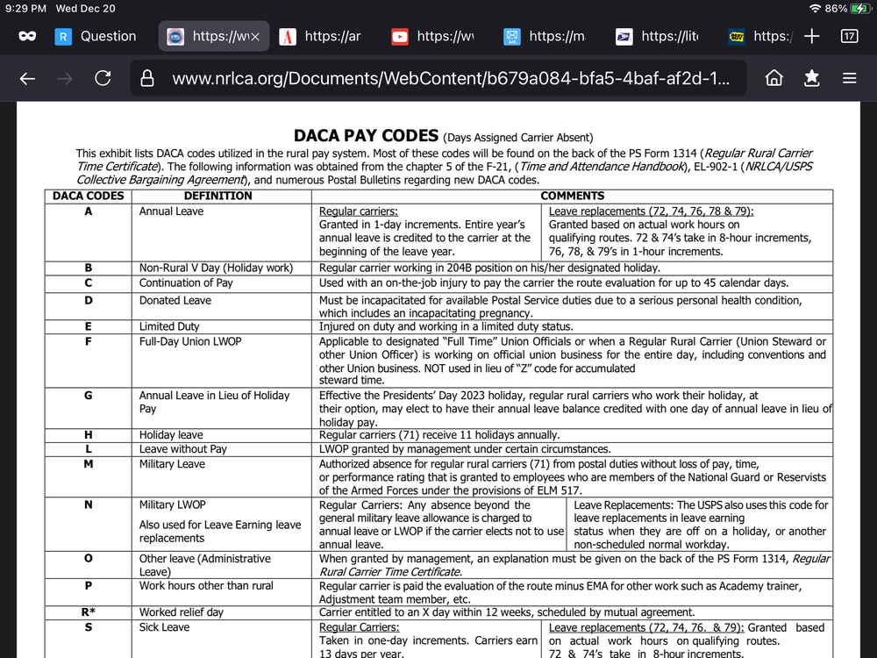Bookmark the DACA Pay Codes page
The image size is (877, 658).
click(x=811, y=78)
